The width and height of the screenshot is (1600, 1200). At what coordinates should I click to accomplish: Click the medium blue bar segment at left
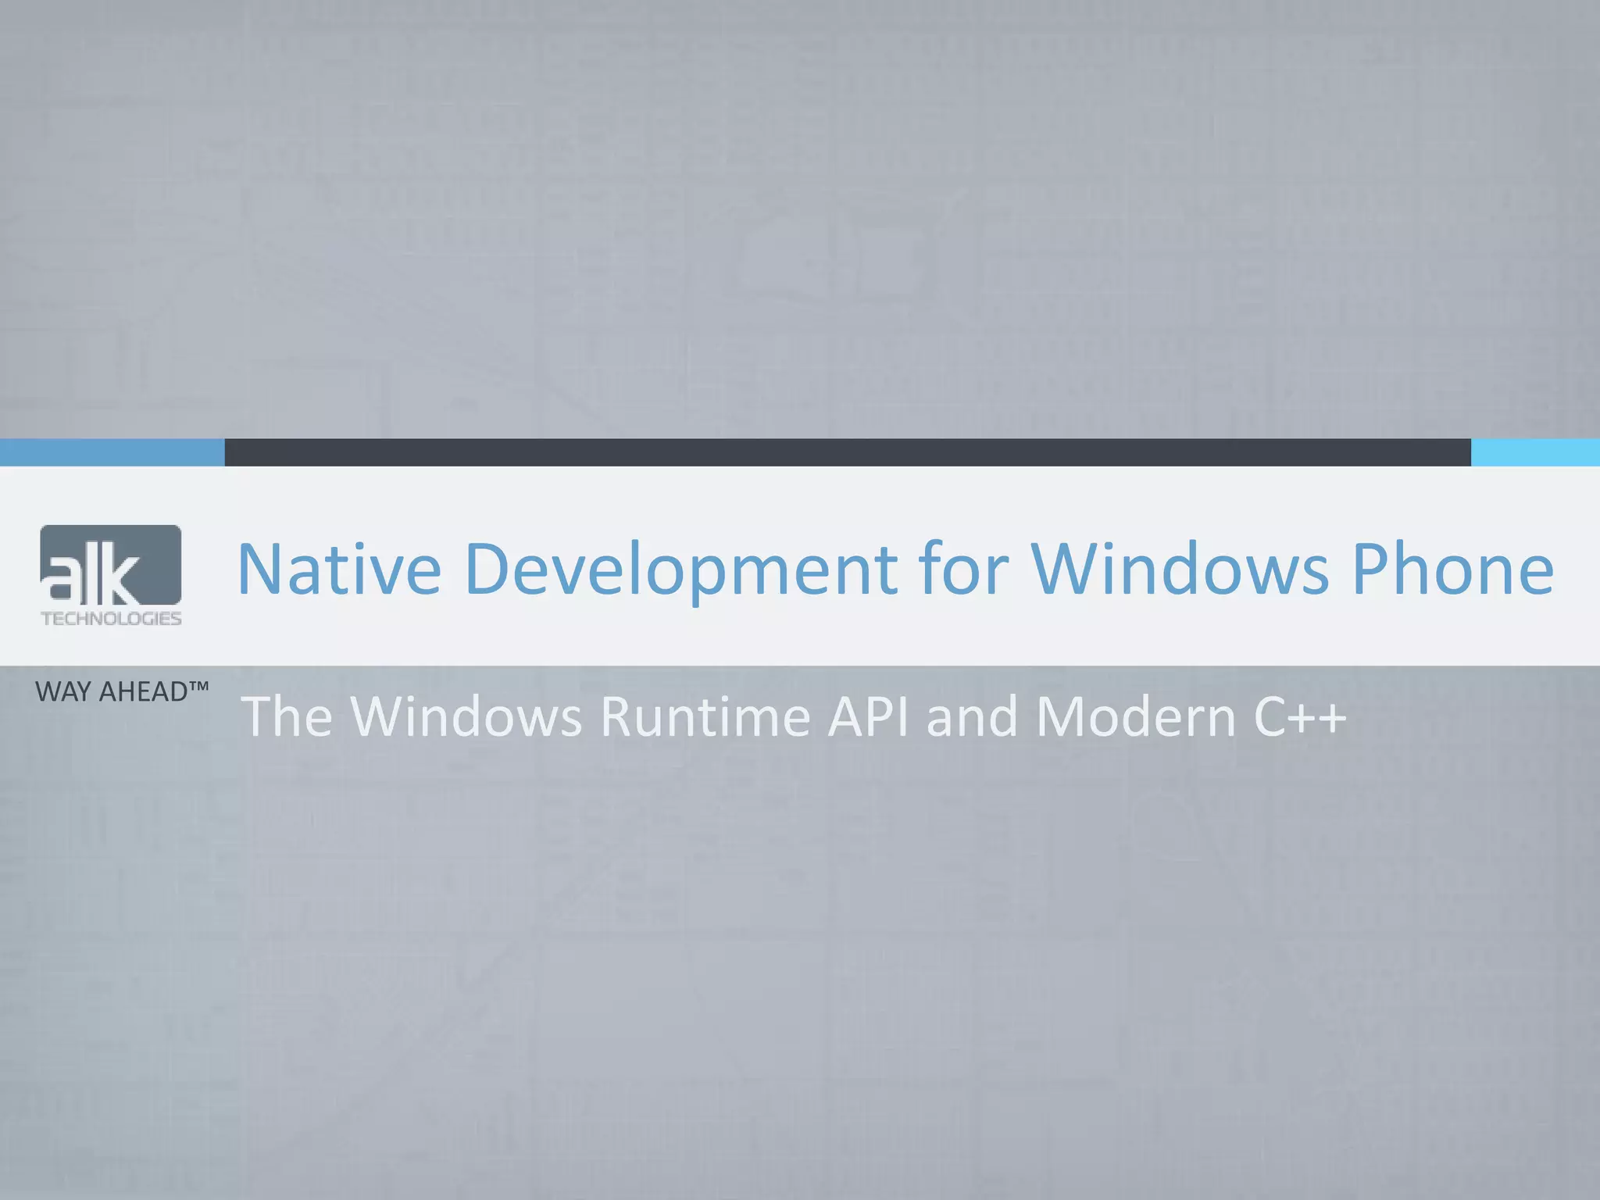click(x=112, y=452)
